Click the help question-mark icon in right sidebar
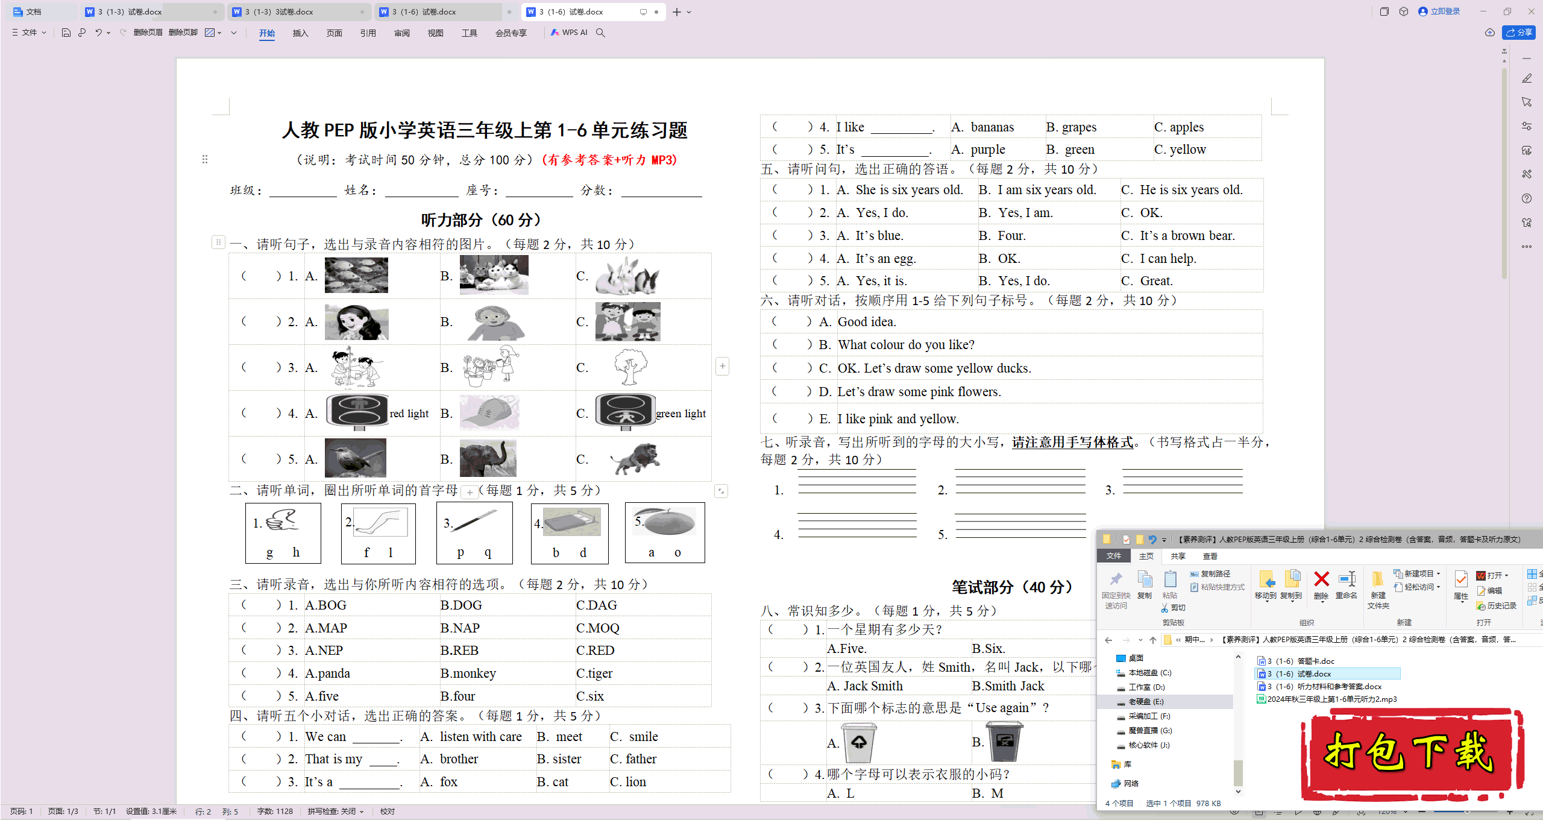This screenshot has width=1543, height=820. tap(1527, 198)
